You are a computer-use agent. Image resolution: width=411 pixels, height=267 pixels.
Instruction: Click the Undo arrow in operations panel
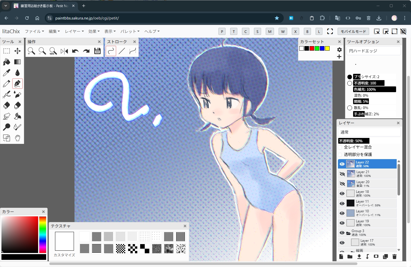click(75, 51)
